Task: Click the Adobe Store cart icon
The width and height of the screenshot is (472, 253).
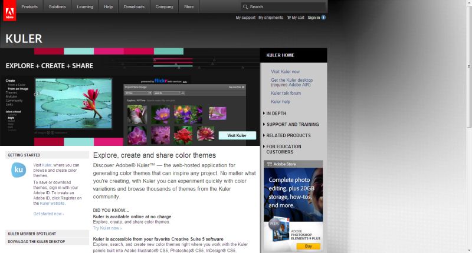Action: (x=270, y=164)
